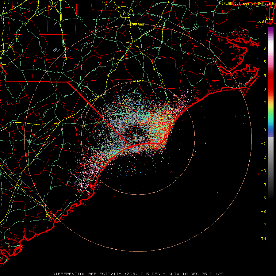Click the '100 NMI' range ring label
Viewport: 276px width, 276px height.
(x=138, y=24)
